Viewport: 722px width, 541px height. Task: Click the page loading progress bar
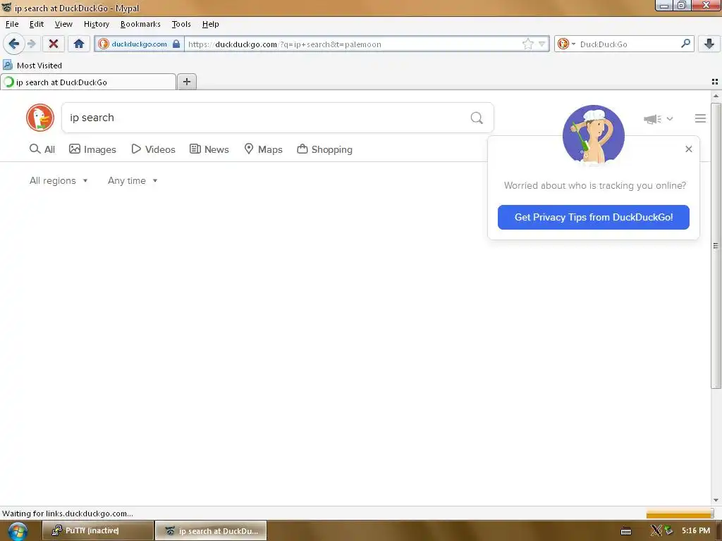click(x=679, y=514)
